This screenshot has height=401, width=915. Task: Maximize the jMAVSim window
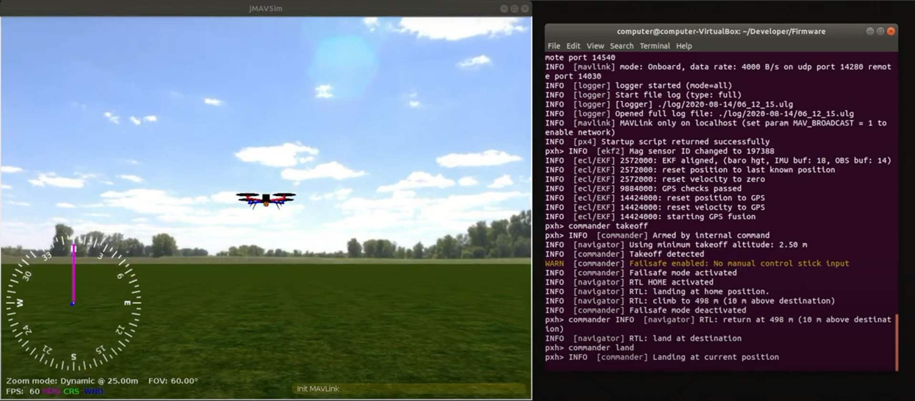pos(514,9)
